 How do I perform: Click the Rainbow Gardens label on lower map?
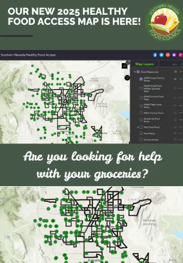coord(149,222)
